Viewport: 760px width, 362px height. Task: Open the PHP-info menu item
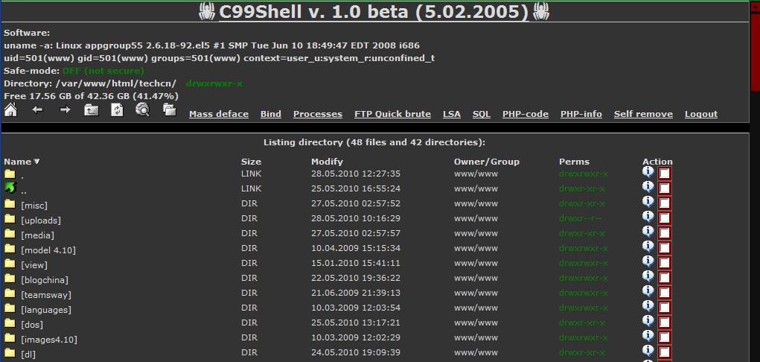click(x=581, y=114)
